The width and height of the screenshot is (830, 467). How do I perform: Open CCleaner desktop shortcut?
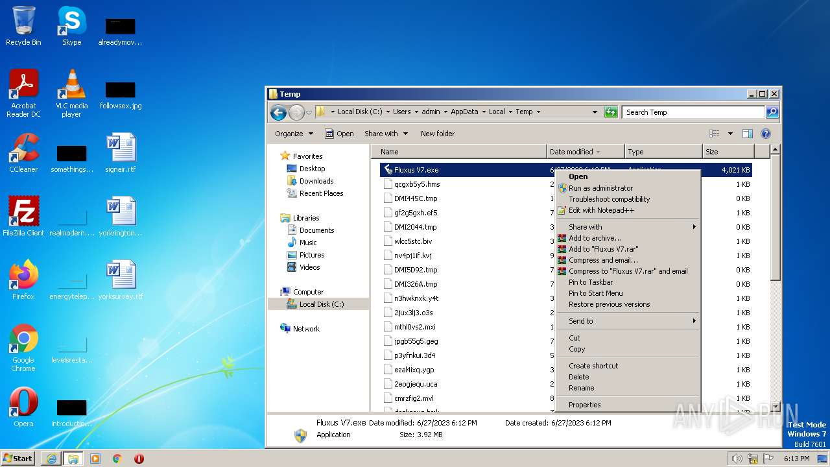23,153
